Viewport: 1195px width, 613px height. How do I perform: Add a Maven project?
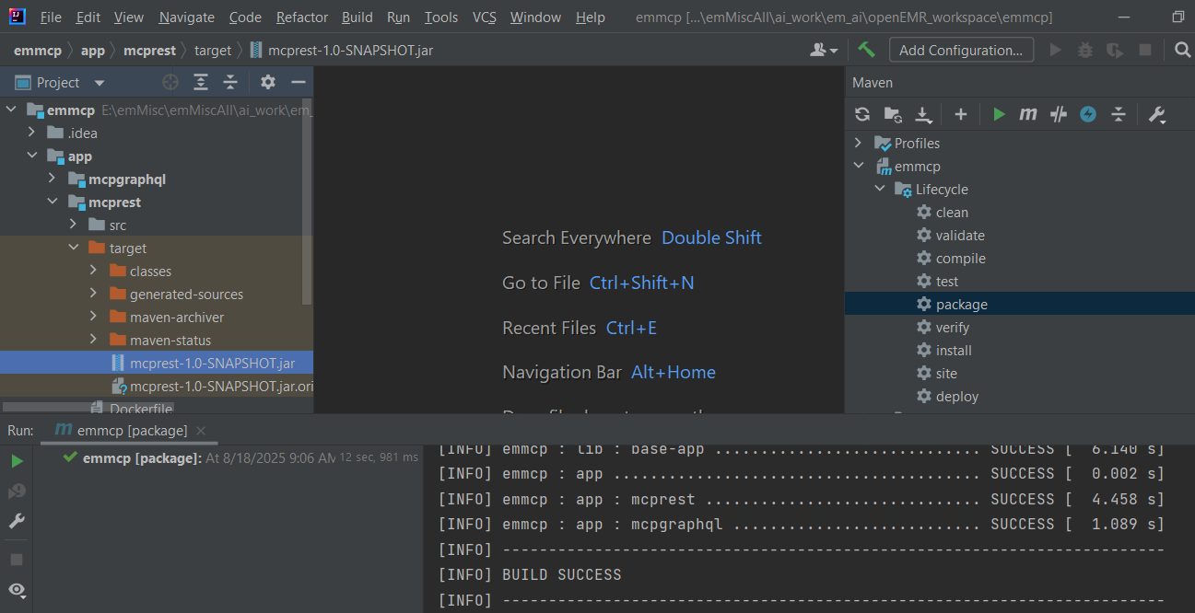[x=960, y=114]
